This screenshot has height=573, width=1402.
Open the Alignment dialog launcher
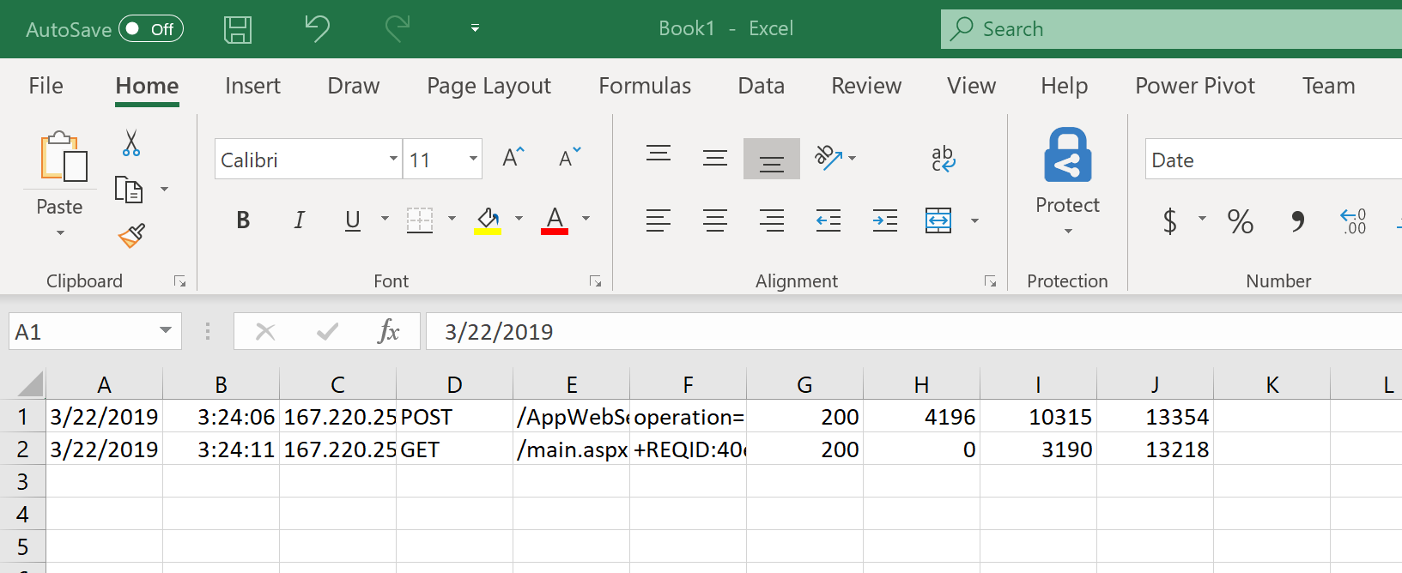pos(990,281)
